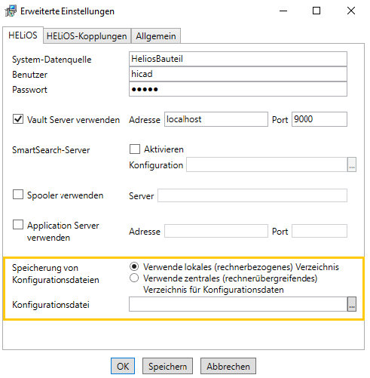Open the Allgemein tab
Viewport: 370px width, 378px height.
[156, 36]
